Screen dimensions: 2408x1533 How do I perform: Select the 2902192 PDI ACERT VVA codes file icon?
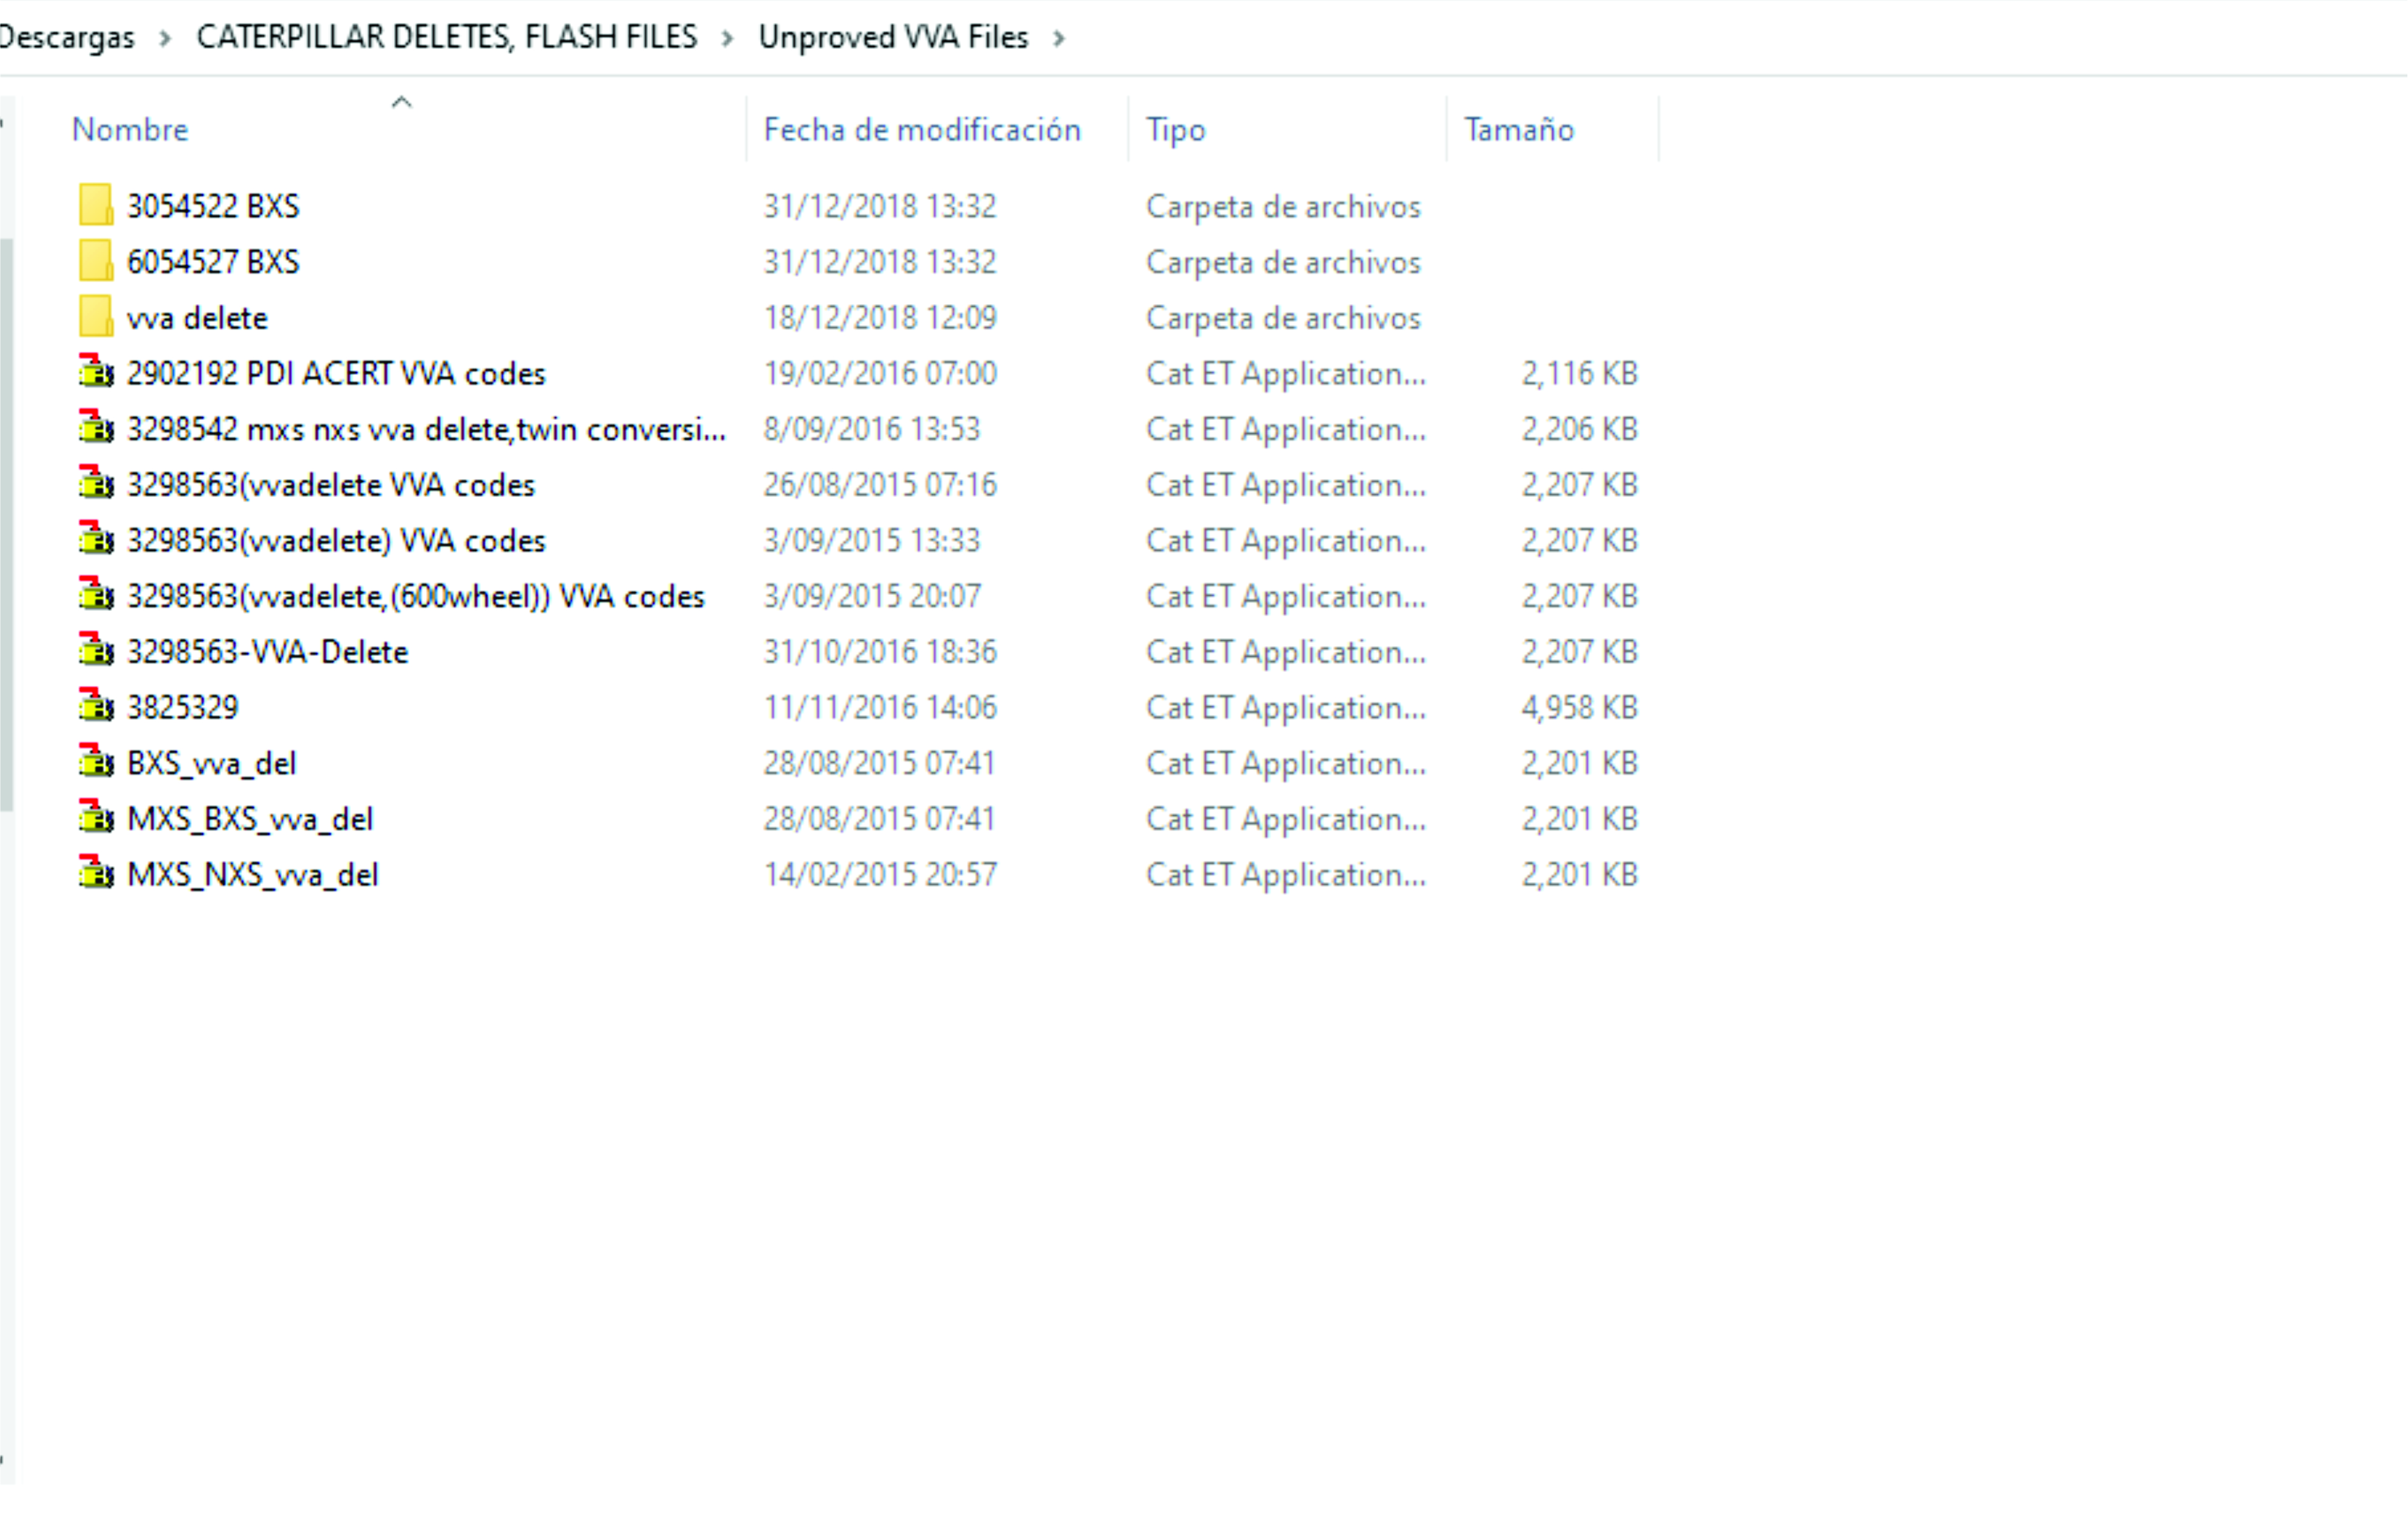click(96, 372)
